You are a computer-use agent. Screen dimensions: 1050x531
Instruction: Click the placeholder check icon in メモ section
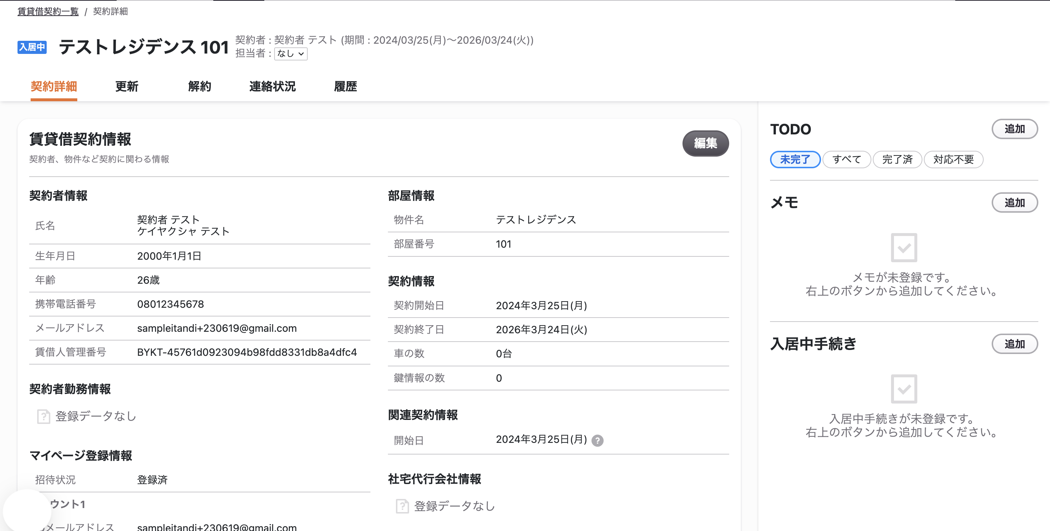click(x=904, y=248)
